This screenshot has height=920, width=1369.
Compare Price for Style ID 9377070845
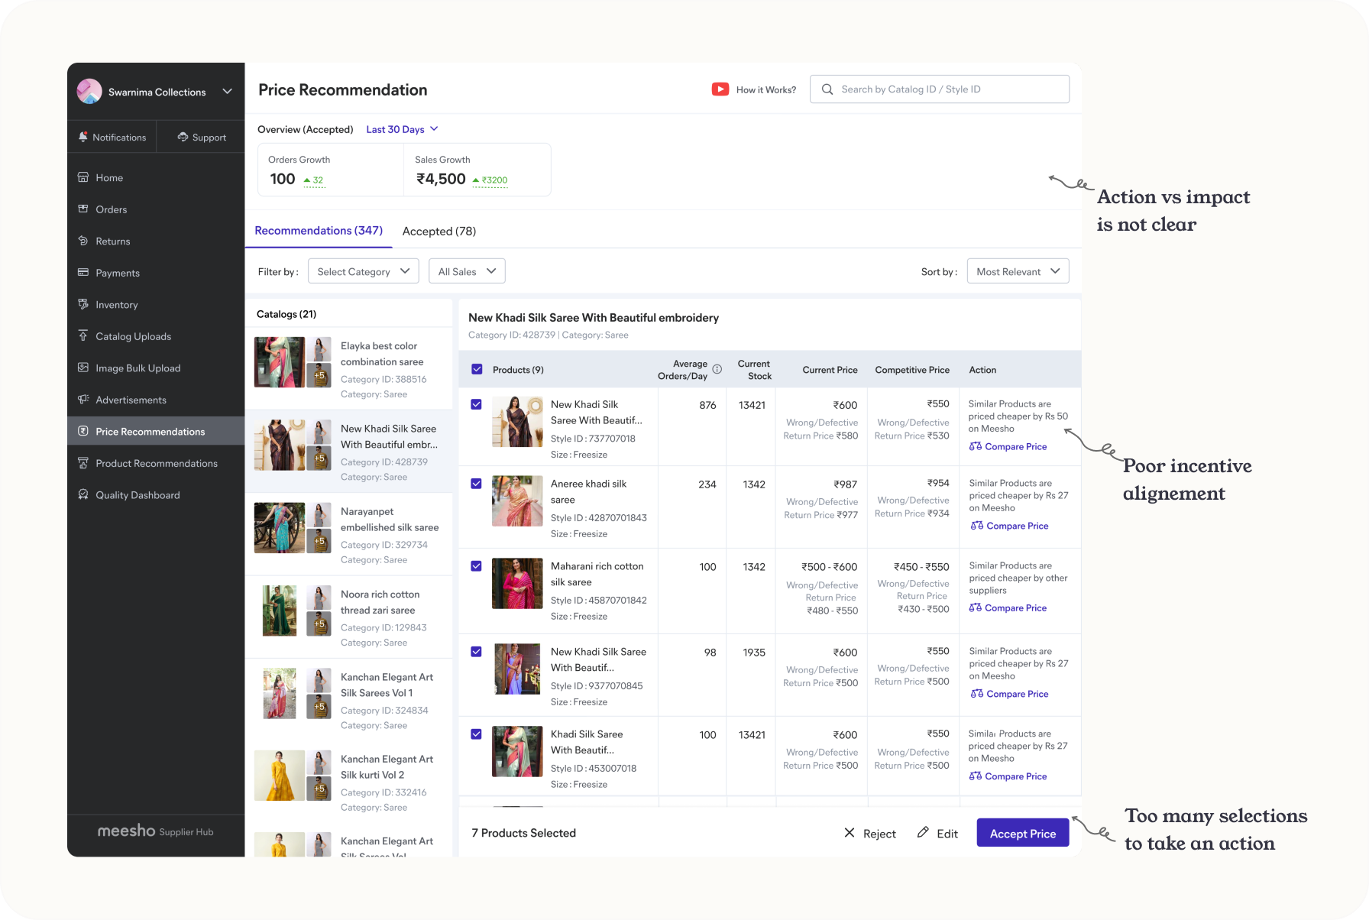[x=1009, y=694]
